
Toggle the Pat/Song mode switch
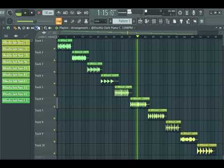18,13
